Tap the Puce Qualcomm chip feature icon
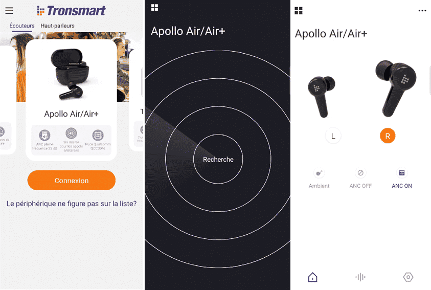The image size is (431, 290). tap(98, 135)
